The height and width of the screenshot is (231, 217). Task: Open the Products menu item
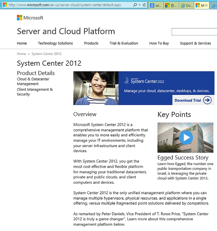click(x=91, y=43)
